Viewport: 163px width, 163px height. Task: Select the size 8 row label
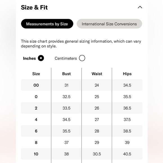tap(36, 142)
